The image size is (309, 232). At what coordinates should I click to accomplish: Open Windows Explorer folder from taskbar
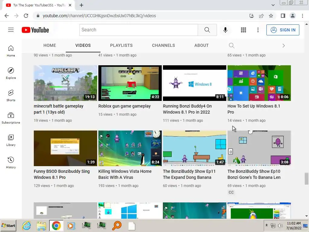[x=41, y=226]
